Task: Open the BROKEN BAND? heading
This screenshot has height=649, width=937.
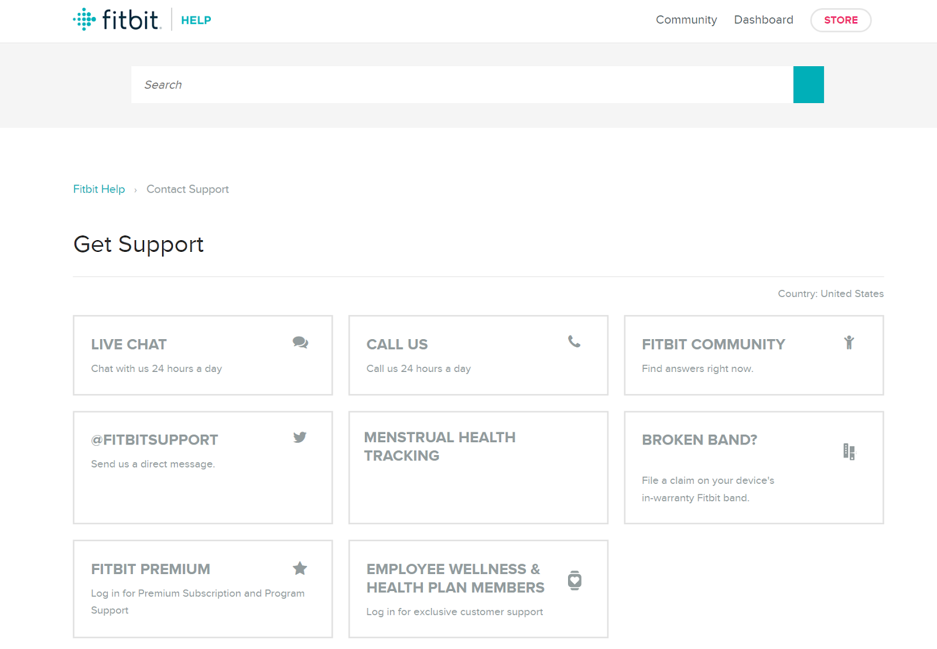Action: tap(699, 440)
